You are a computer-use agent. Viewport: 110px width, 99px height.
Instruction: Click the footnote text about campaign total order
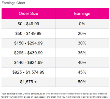click(92, 94)
